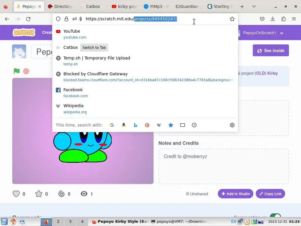Click the home folder taskbar icon

coord(13,221)
